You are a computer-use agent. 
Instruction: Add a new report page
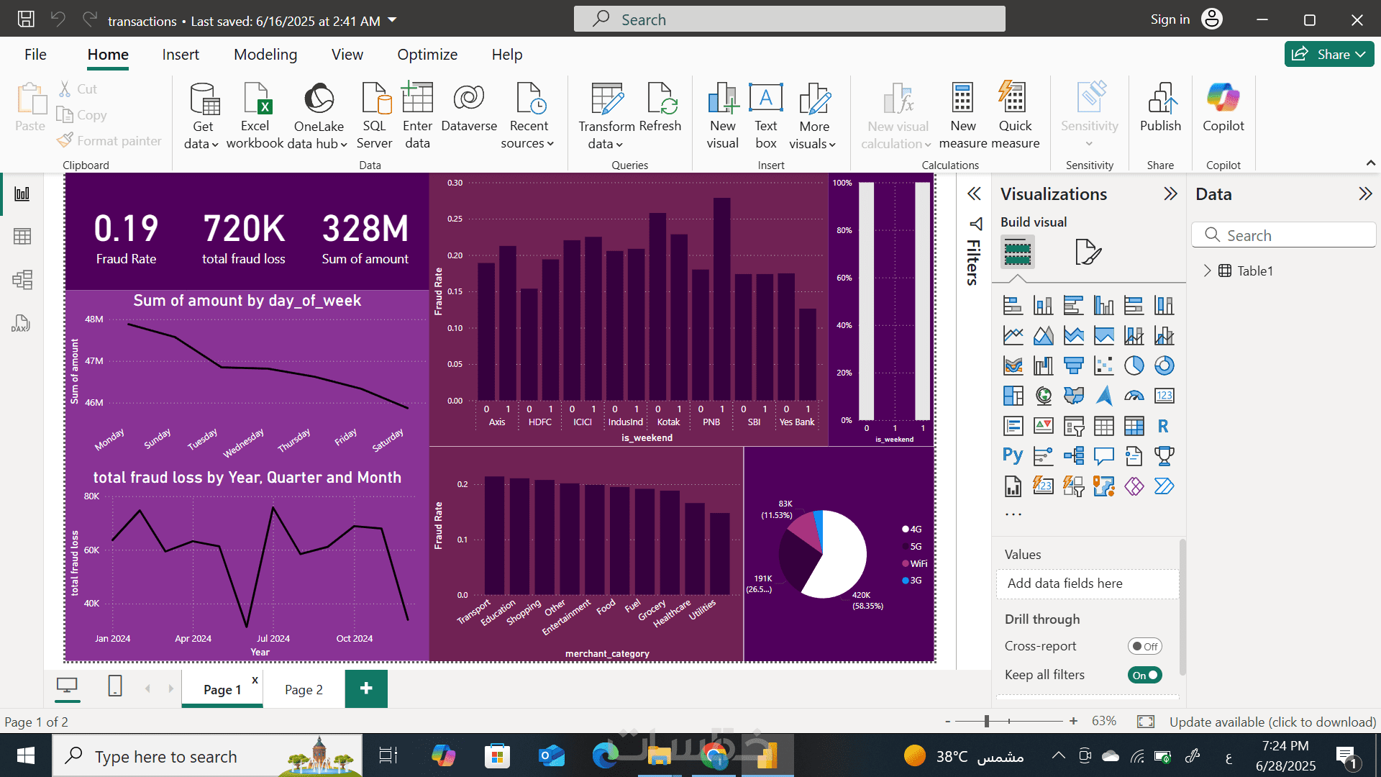366,689
